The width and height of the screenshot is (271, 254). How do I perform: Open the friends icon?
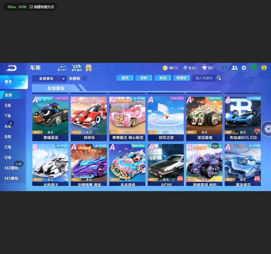[234, 68]
